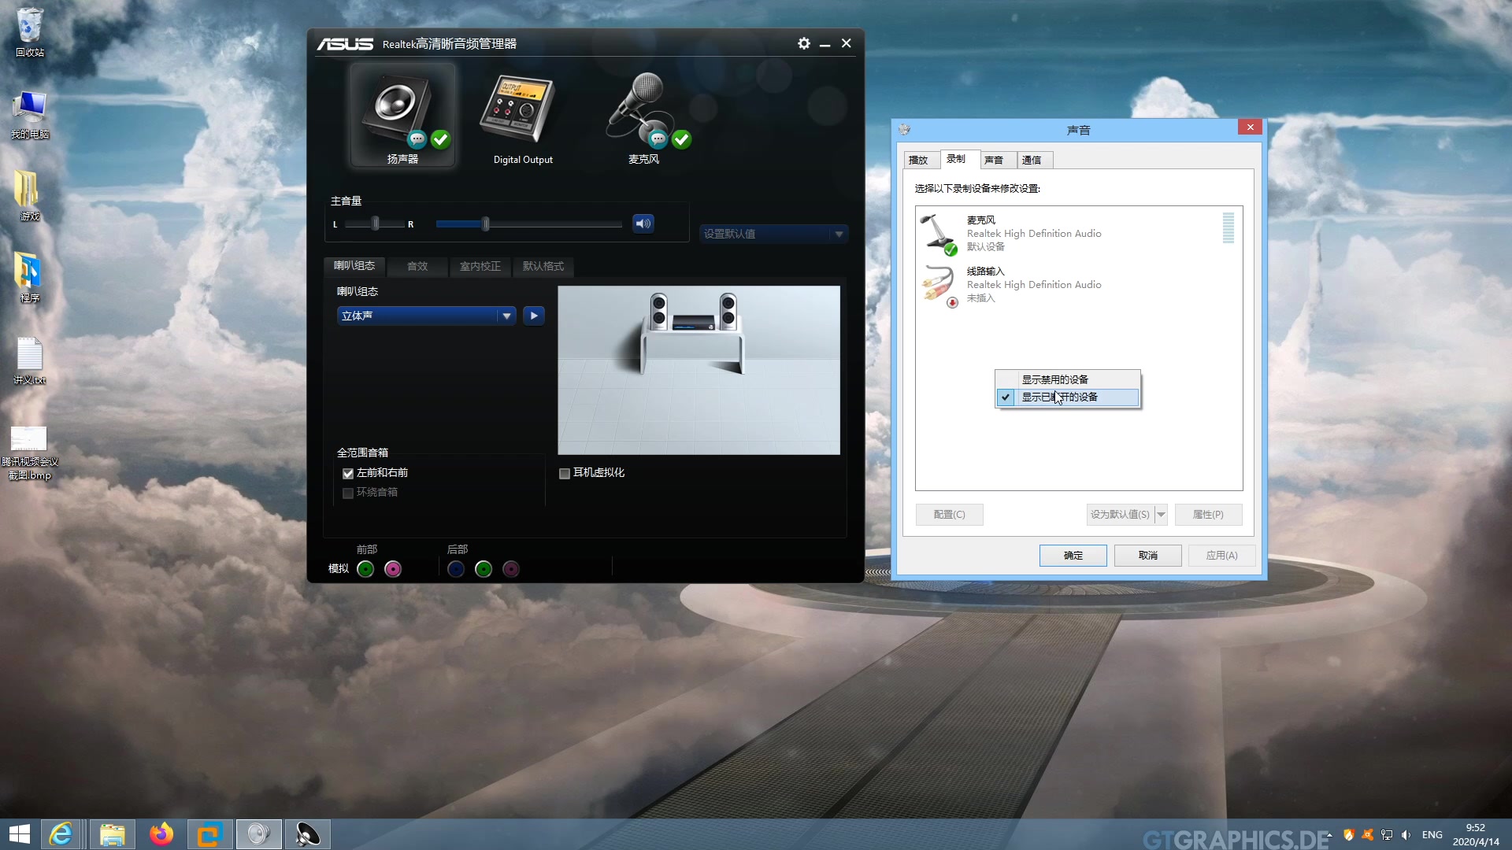
Task: Open the 游戏 folder on desktop
Action: point(30,196)
